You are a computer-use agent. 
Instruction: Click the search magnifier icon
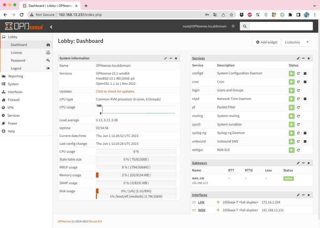pyautogui.click(x=245, y=26)
